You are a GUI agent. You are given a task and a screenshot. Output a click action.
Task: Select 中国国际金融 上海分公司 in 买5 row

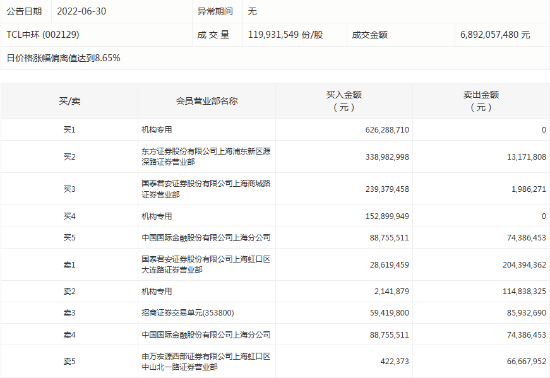(x=206, y=238)
